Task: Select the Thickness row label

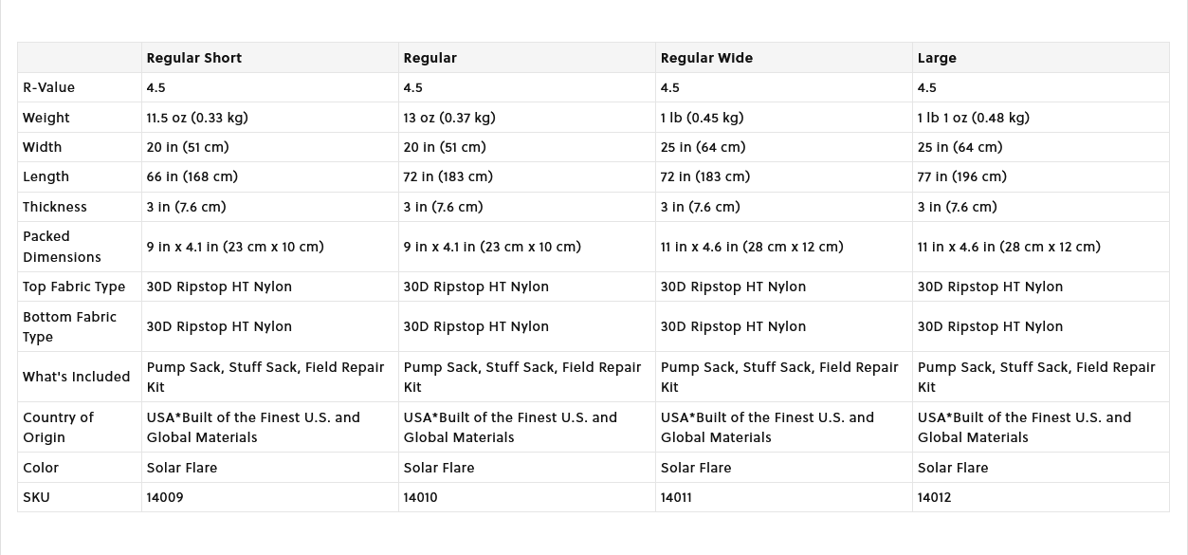Action: click(54, 207)
